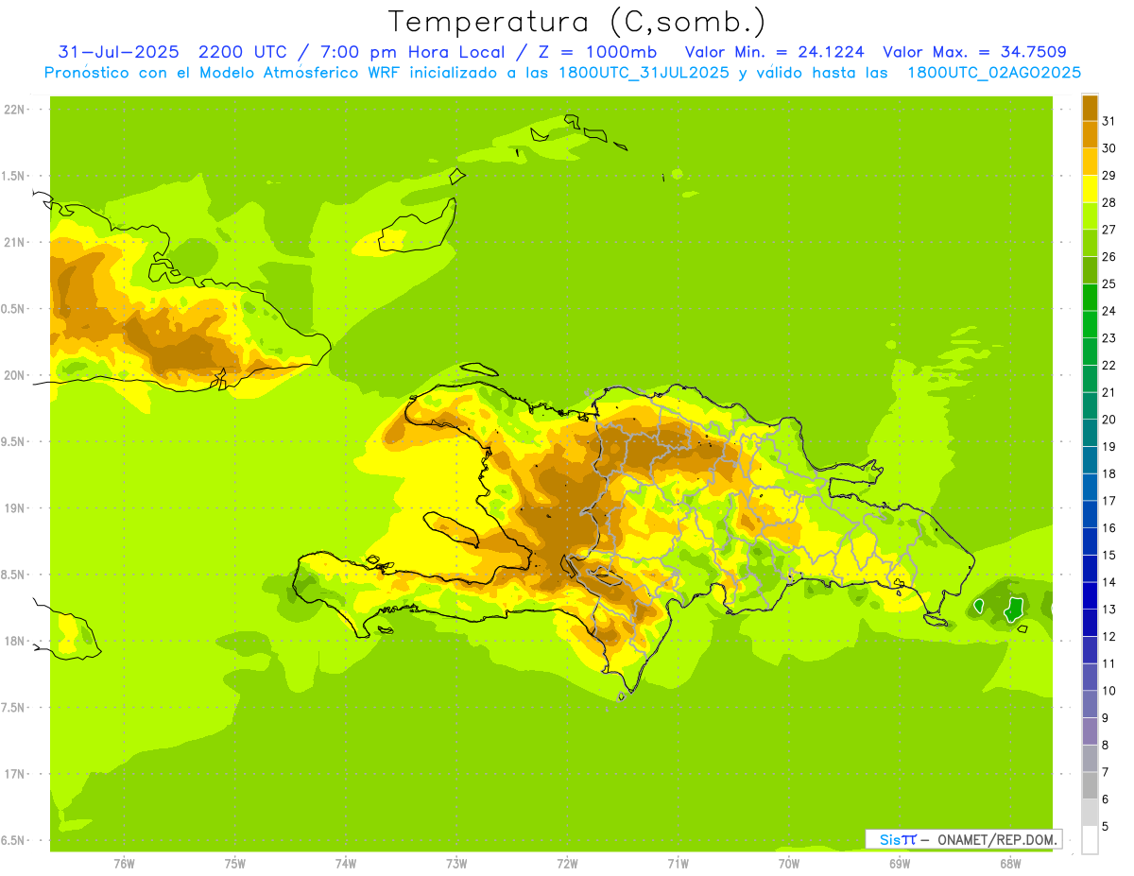Click the colorbar segment between 12 and 13
Image resolution: width=1134 pixels, height=876 pixels.
pyautogui.click(x=1090, y=623)
